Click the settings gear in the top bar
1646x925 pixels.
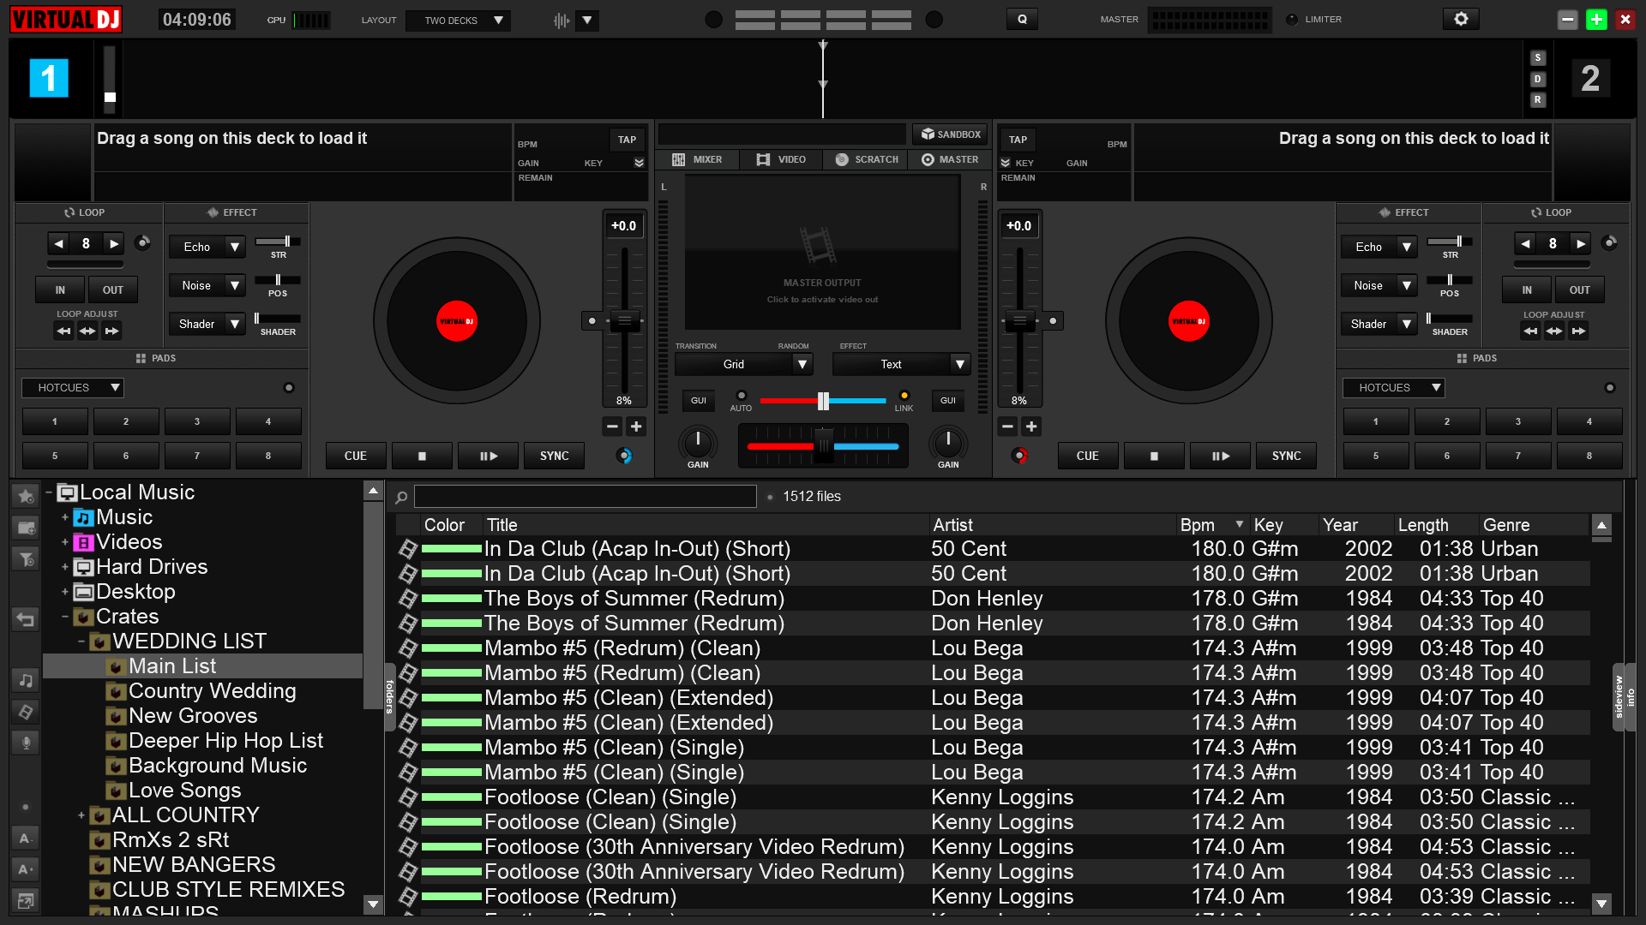(x=1460, y=18)
